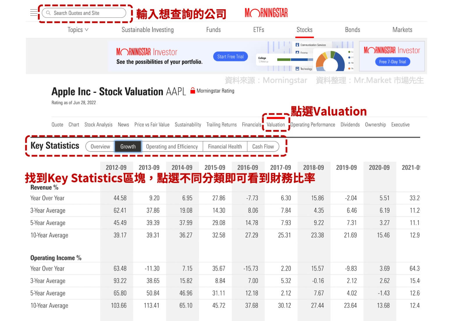Expand the Topics dropdown
The width and height of the screenshot is (453, 321).
click(x=78, y=30)
